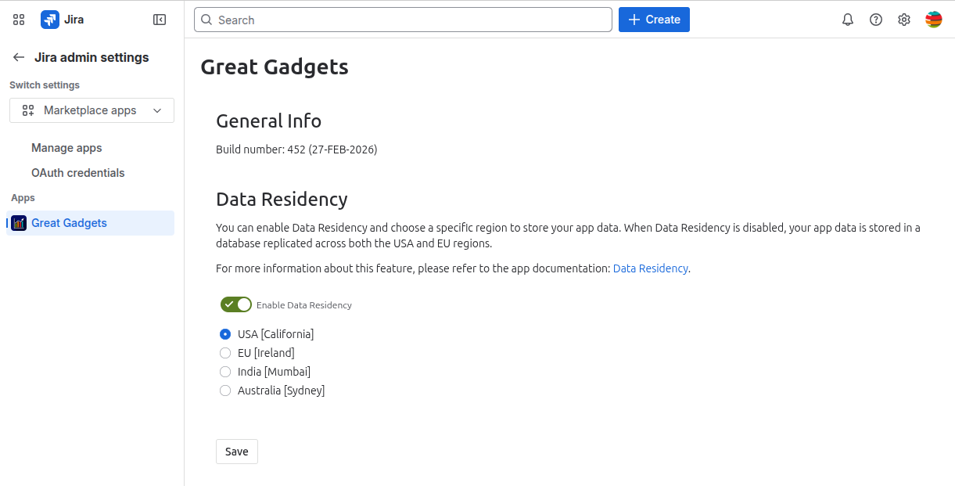955x486 pixels.
Task: Select Great Gadgets app in sidebar
Action: [69, 223]
